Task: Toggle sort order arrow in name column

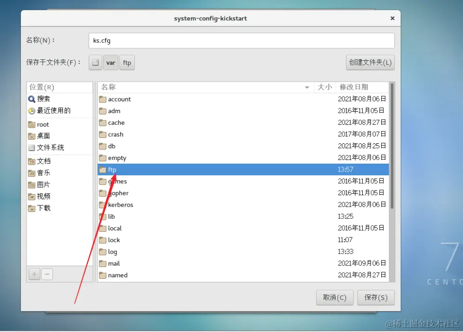Action: (x=307, y=87)
